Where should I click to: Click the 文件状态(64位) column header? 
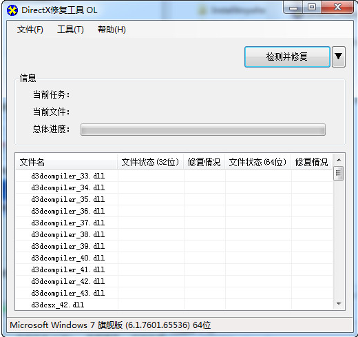point(258,162)
